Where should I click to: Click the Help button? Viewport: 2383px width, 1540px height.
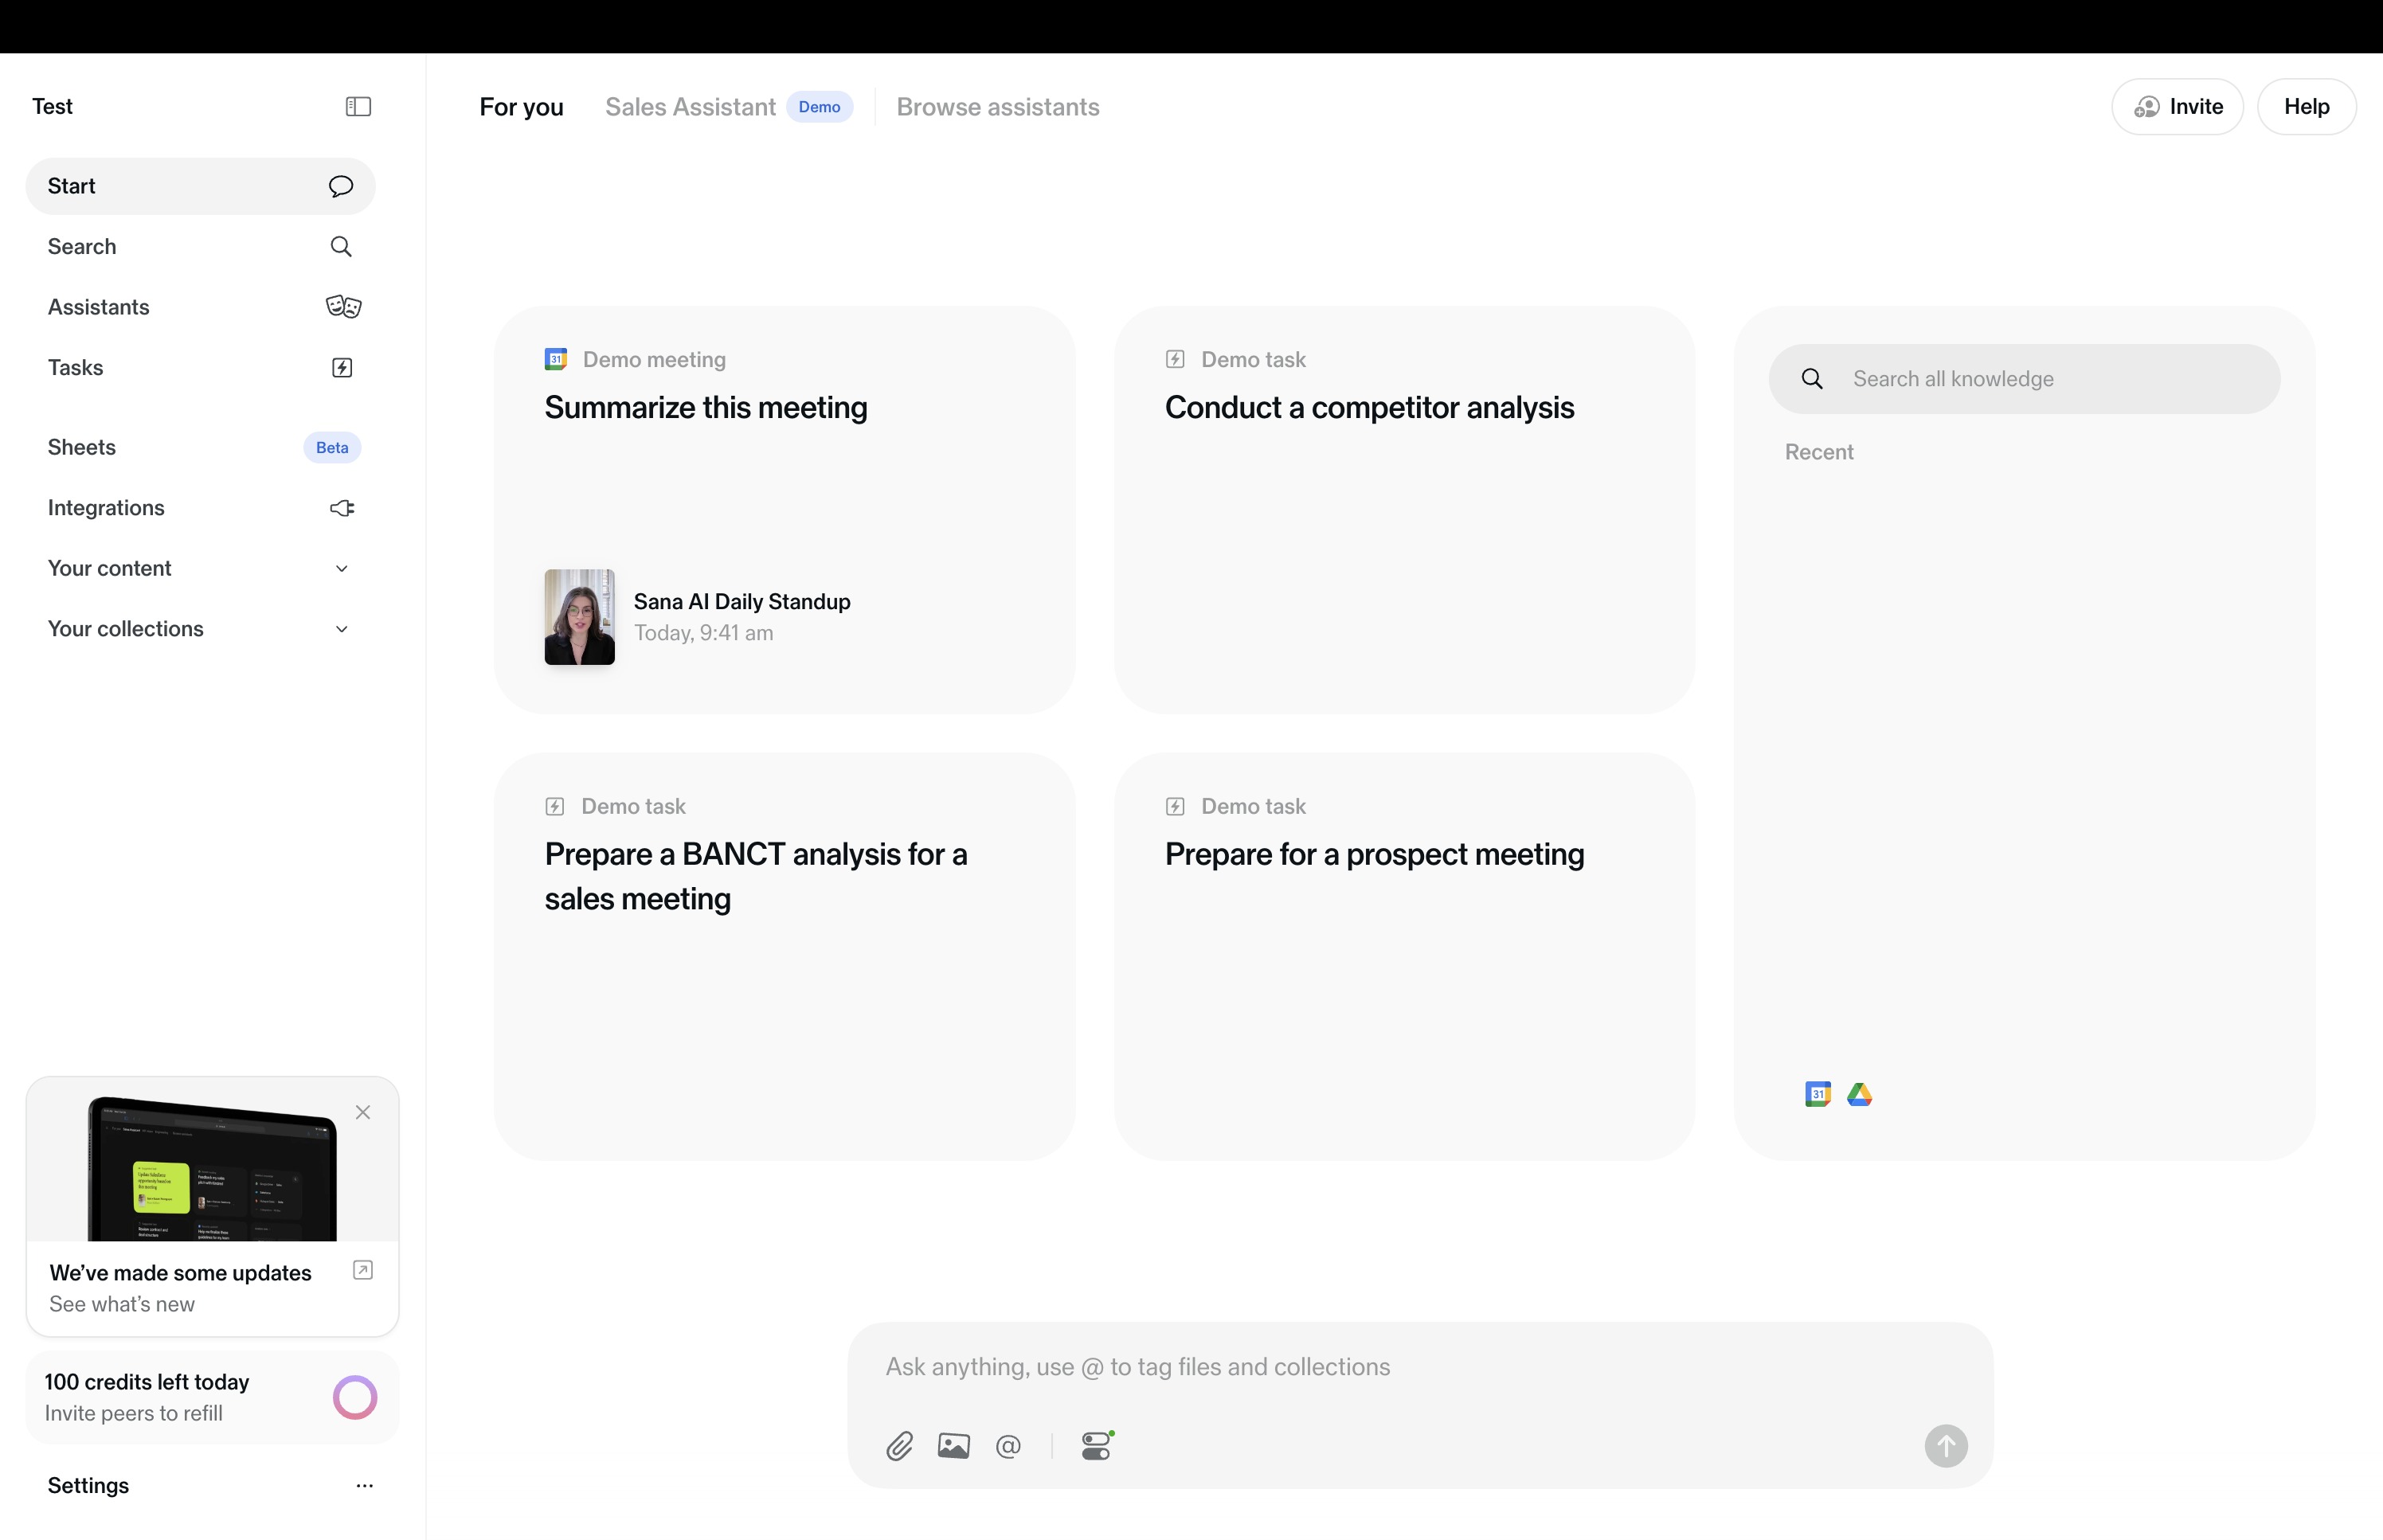2305,107
